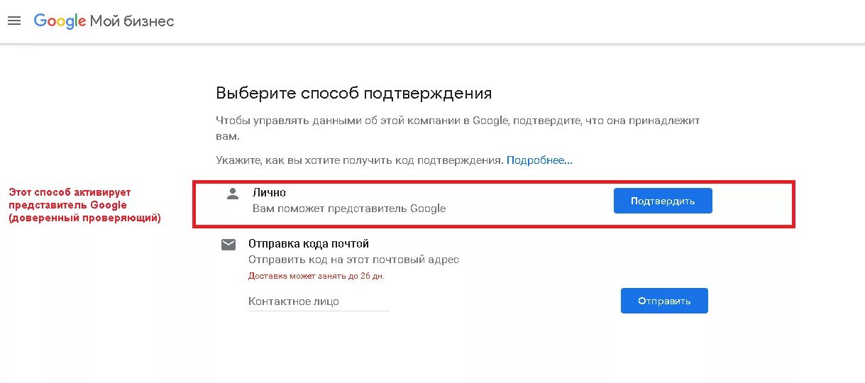Image resolution: width=865 pixels, height=383 pixels.
Task: Select the Отправка кода почтой option label
Action: tap(309, 243)
